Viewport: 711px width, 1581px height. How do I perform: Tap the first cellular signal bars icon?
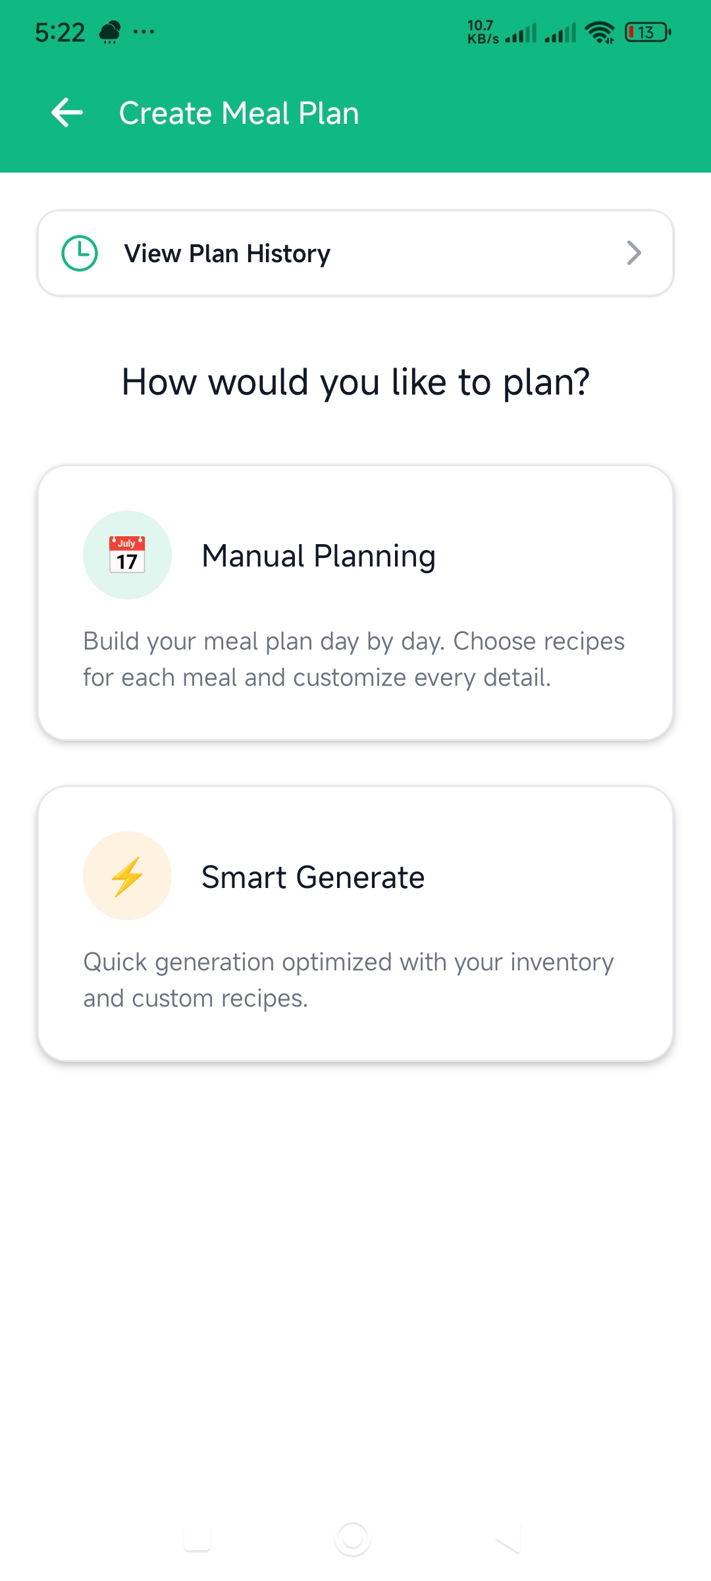tap(520, 32)
